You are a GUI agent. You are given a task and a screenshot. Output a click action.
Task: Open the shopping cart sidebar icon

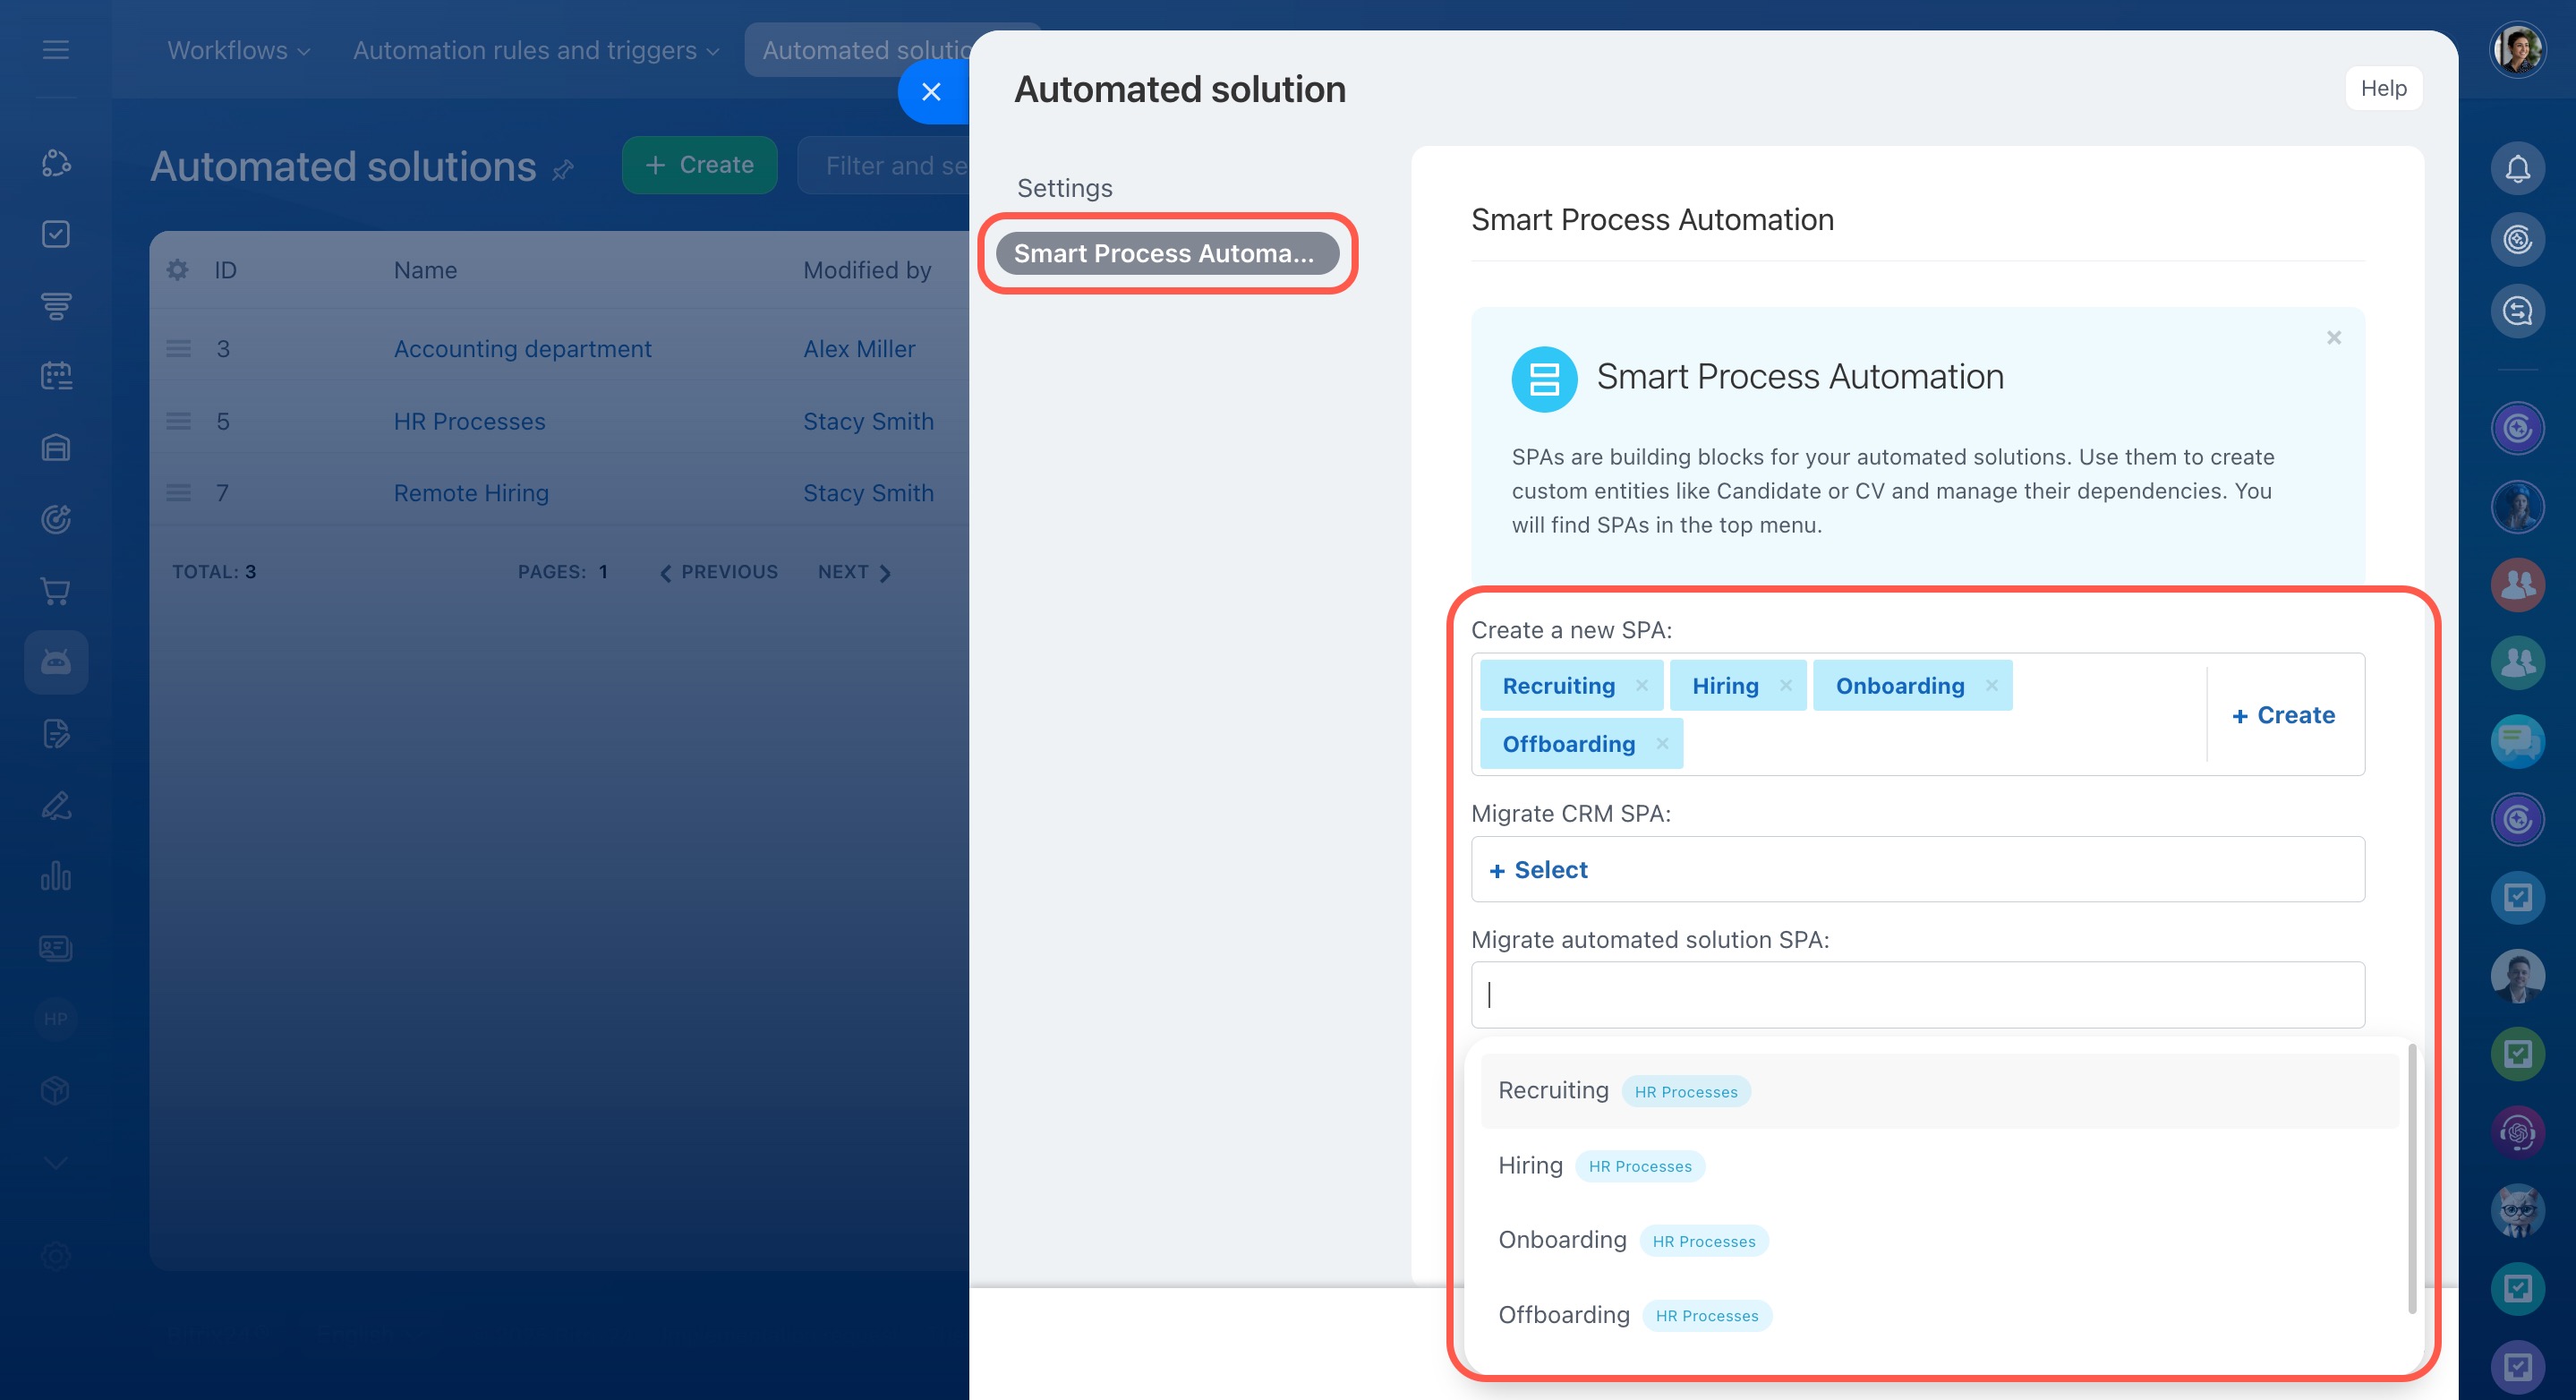pyautogui.click(x=56, y=591)
